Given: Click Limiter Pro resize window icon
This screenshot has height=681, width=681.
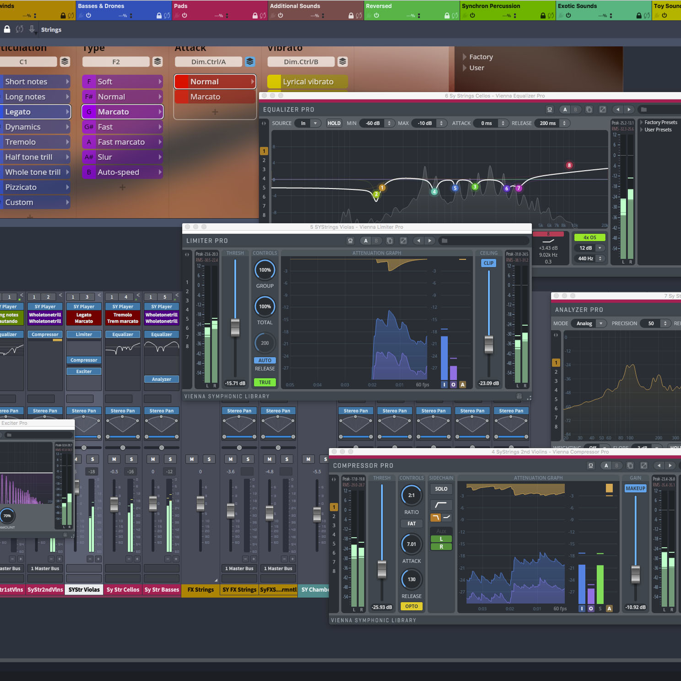Looking at the screenshot, I should pyautogui.click(x=403, y=241).
